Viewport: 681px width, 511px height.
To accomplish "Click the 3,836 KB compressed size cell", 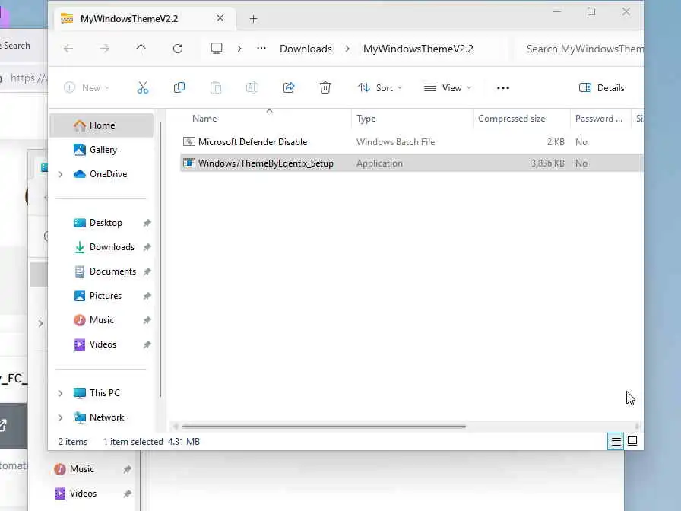I will tap(547, 163).
